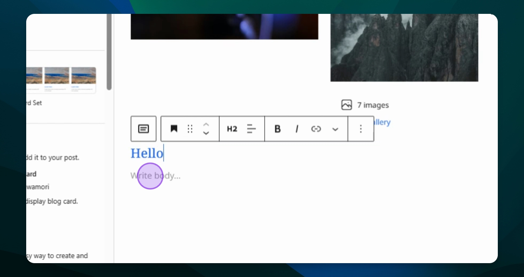
Task: Click the 'dd it to your post.' text
Action: [x=52, y=157]
